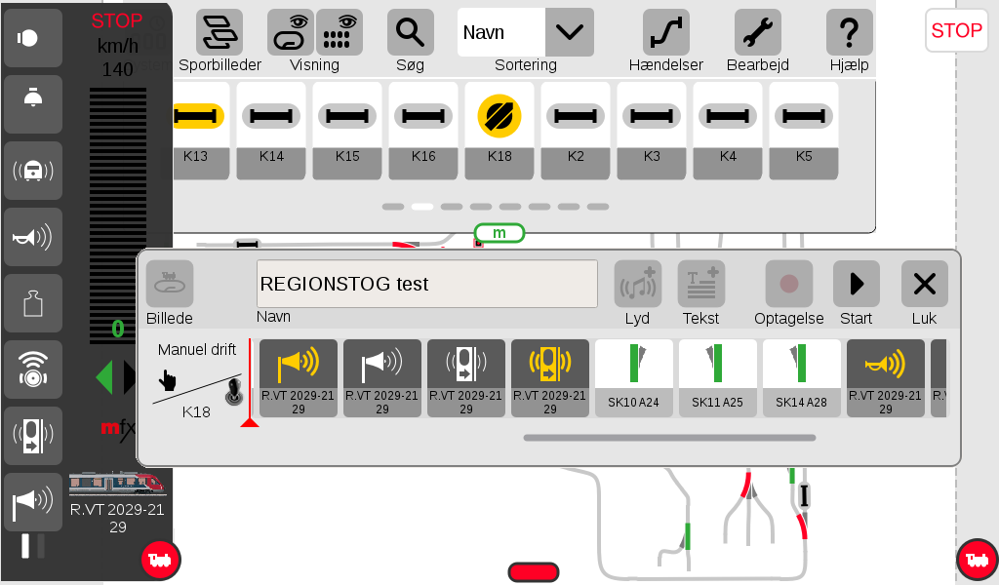Toggle contact track K5
The image size is (999, 585).
(804, 131)
